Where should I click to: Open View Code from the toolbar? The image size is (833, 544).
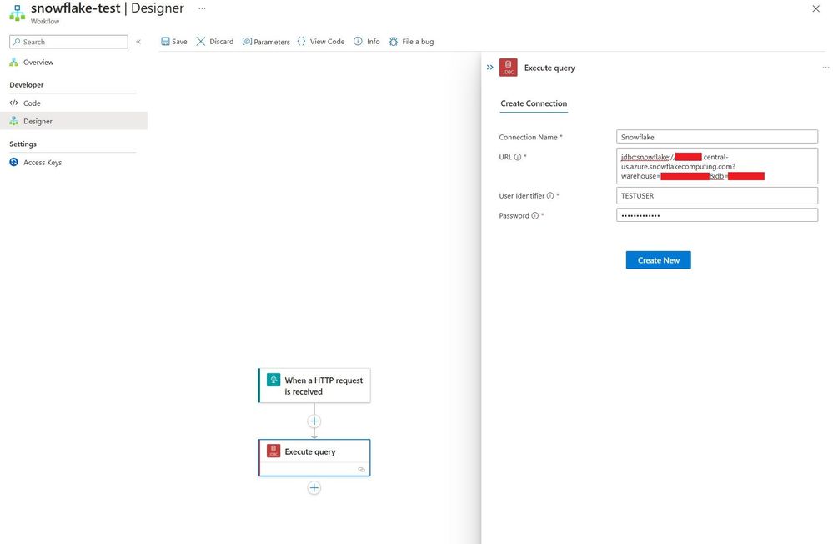[321, 42]
